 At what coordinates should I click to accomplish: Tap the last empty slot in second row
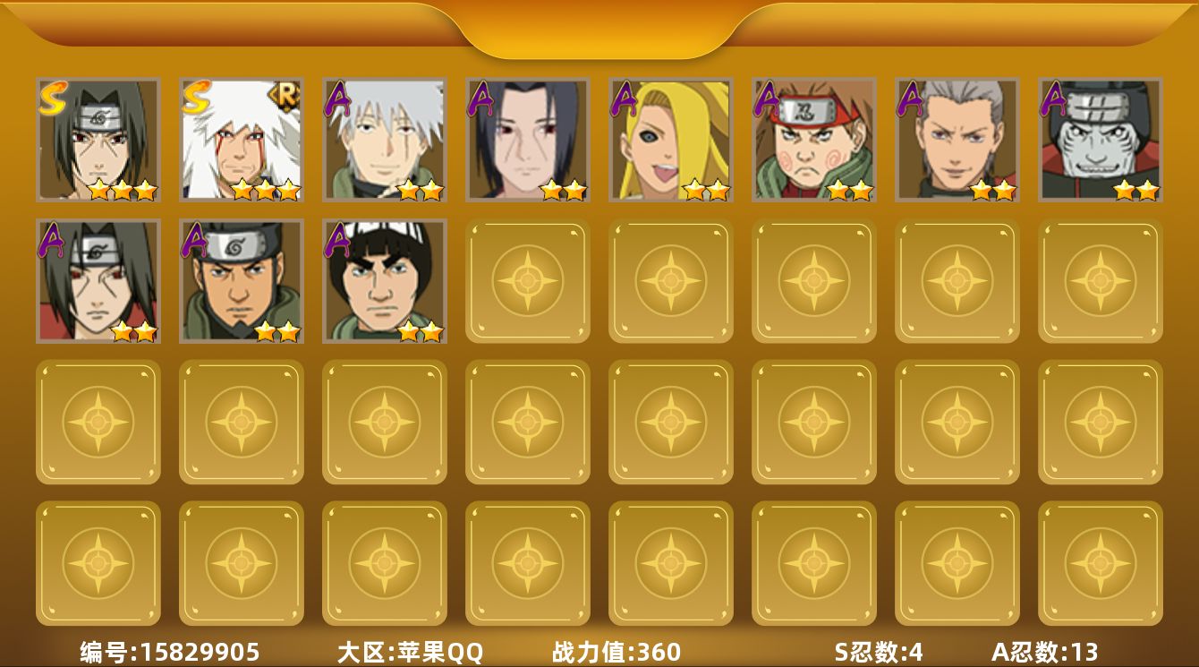point(1101,281)
